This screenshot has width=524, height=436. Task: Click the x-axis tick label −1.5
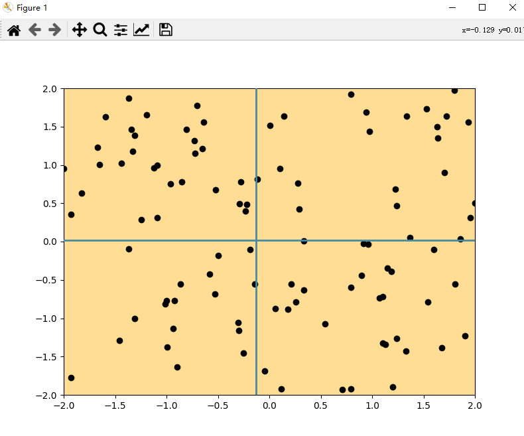[x=115, y=405]
